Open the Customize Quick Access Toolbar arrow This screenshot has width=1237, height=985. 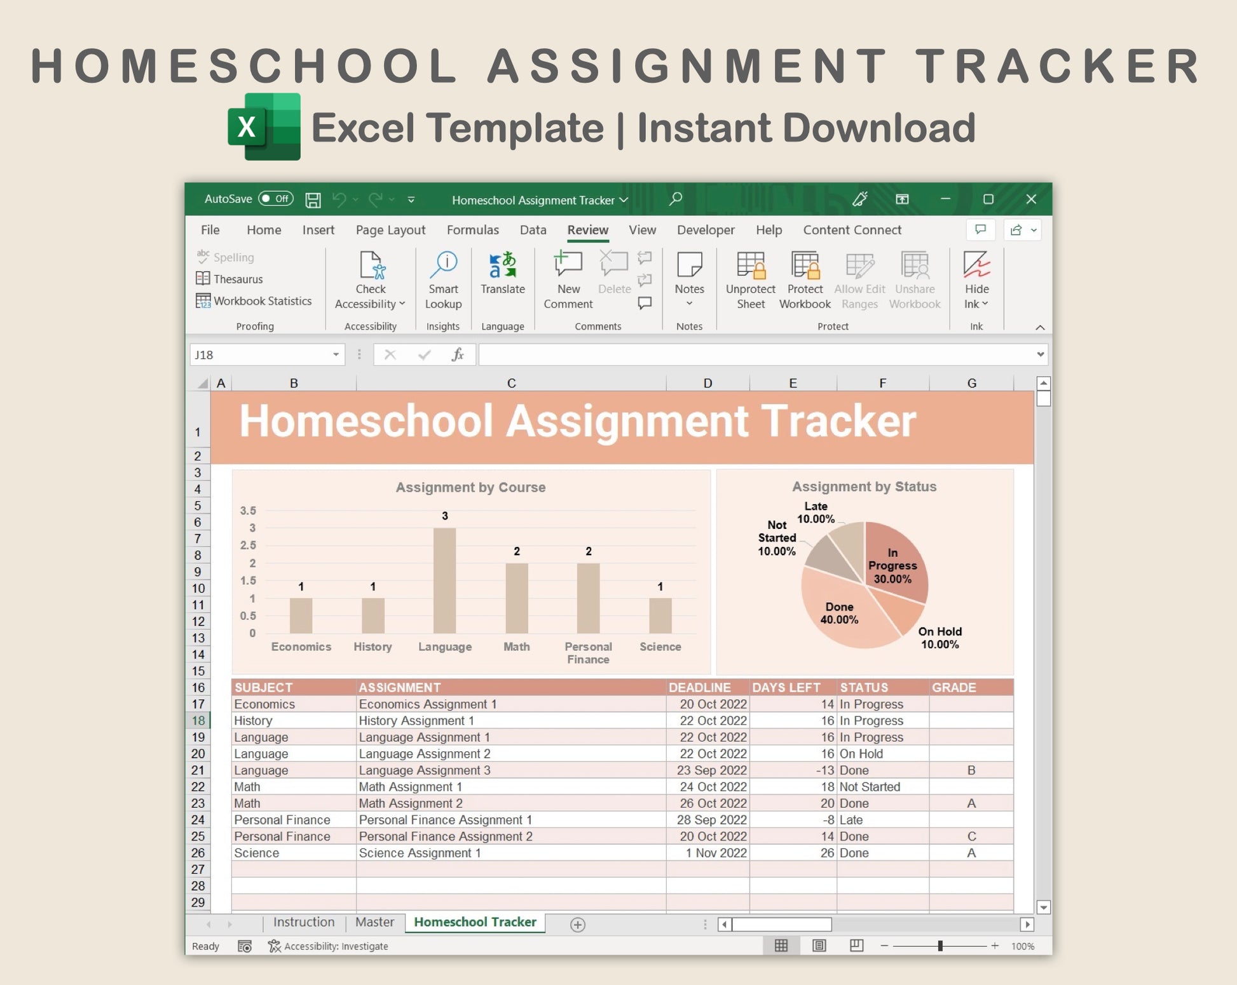(x=411, y=200)
